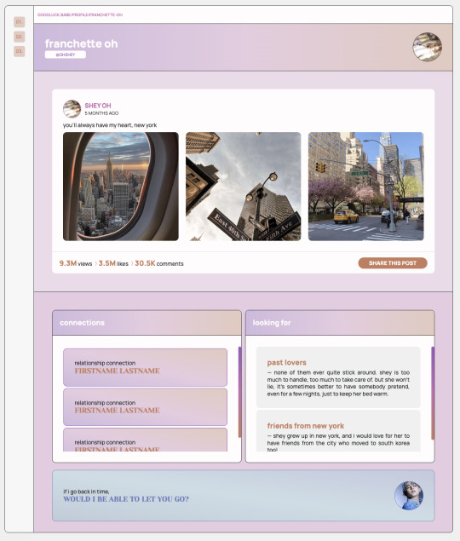Click the @OHSHEY handle badge
Image resolution: width=460 pixels, height=541 pixels.
click(x=66, y=55)
